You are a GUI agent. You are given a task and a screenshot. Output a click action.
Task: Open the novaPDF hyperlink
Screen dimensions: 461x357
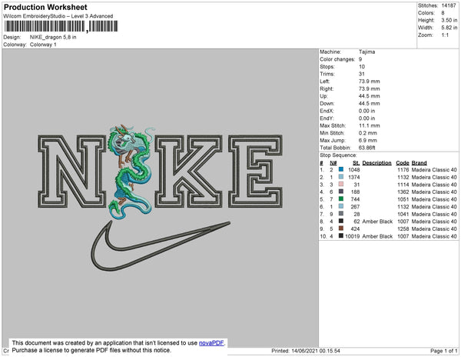[x=211, y=343]
